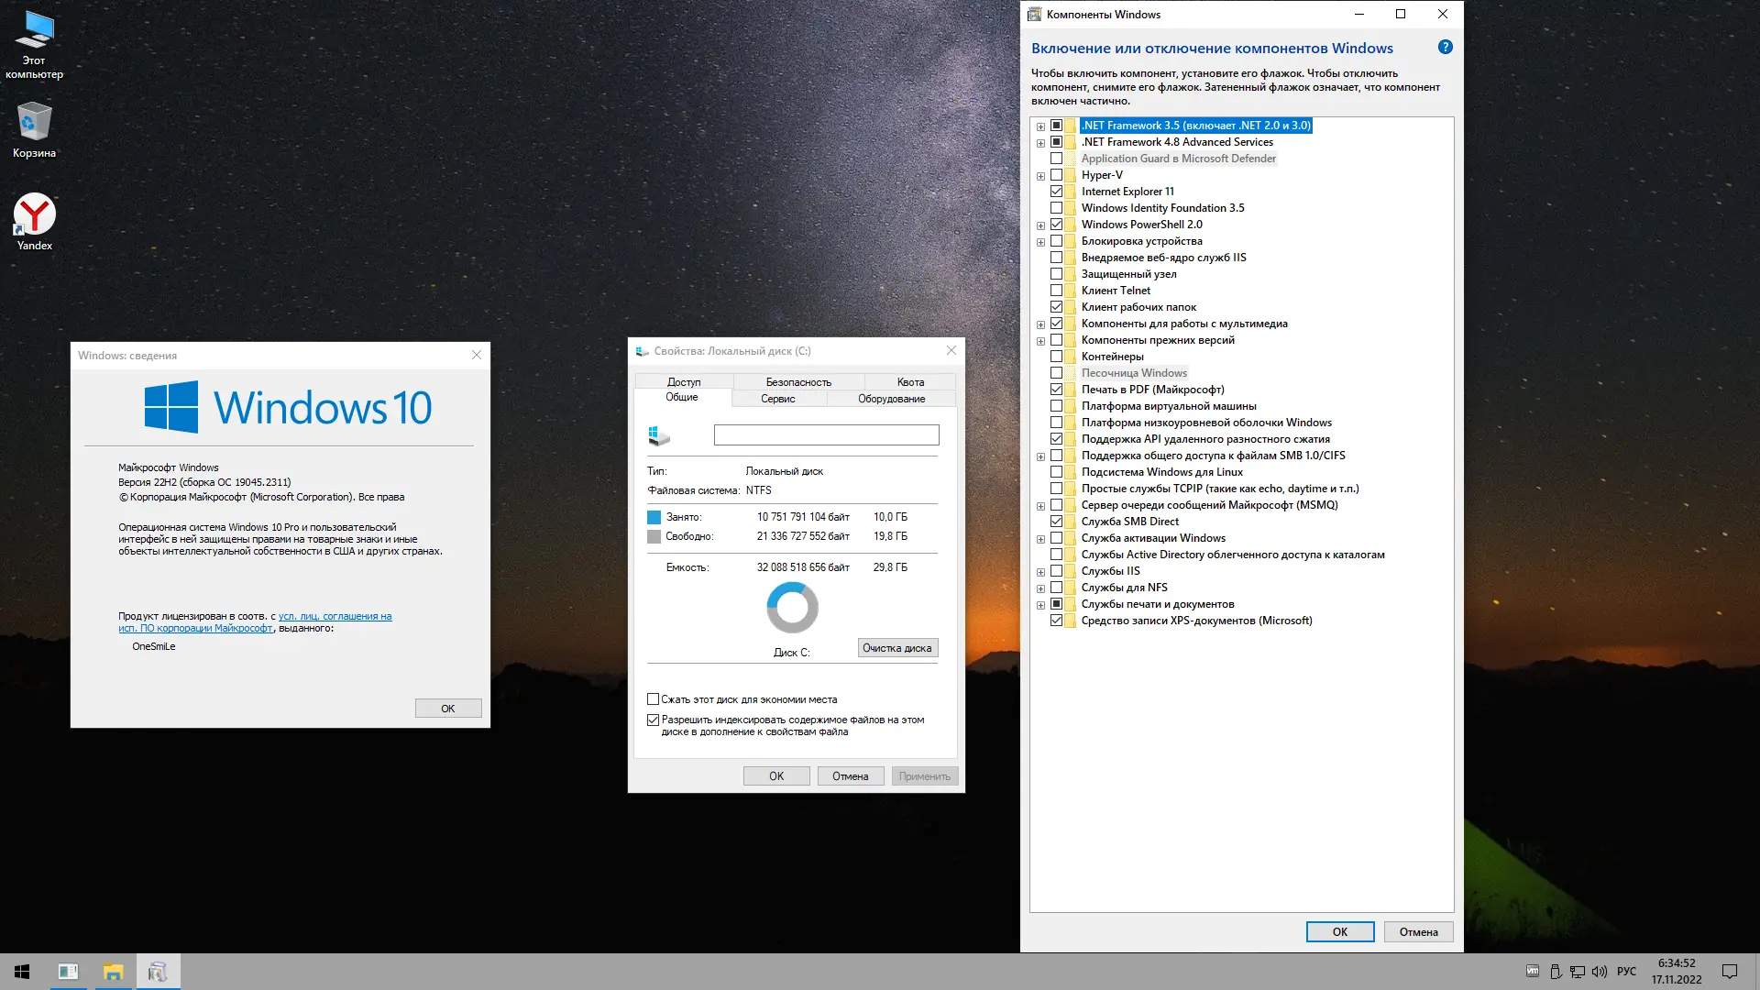This screenshot has height=990, width=1760.
Task: Click the Disk Cleanup button
Action: click(x=896, y=648)
